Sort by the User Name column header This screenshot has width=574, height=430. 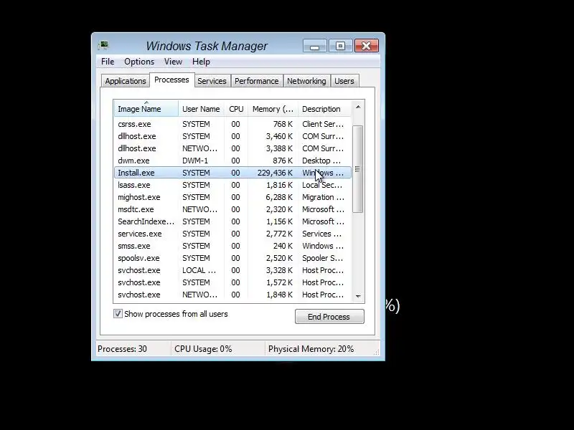(x=202, y=109)
